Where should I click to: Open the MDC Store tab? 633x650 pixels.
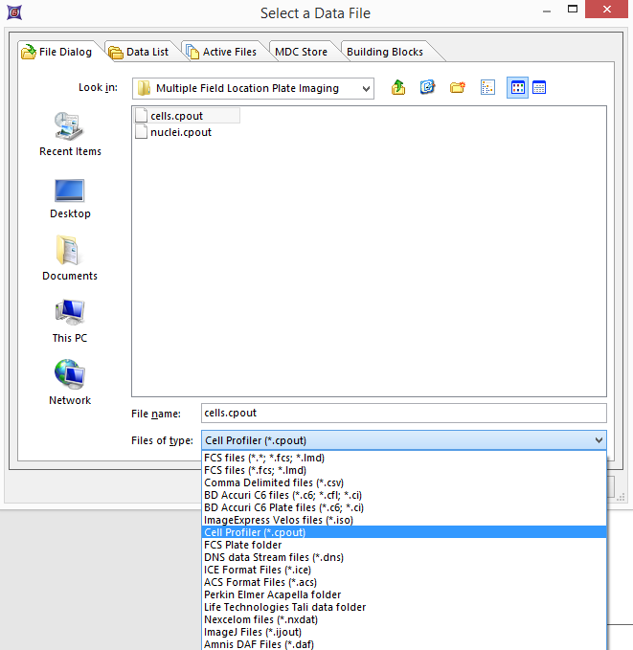(301, 52)
